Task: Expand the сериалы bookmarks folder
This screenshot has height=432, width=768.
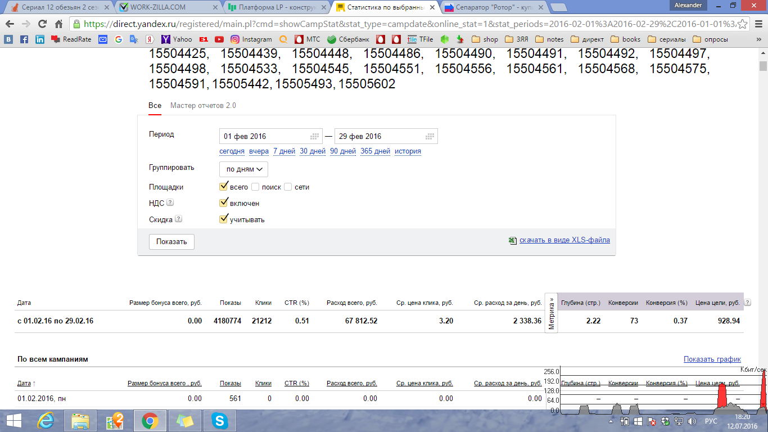Action: point(667,39)
